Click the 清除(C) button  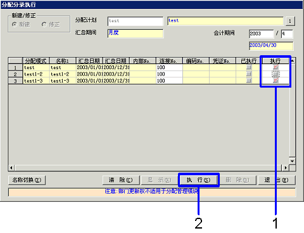click(121, 180)
